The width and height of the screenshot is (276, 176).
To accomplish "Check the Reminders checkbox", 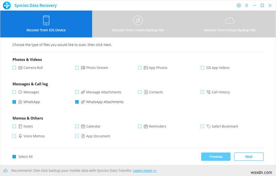I will 140,126.
